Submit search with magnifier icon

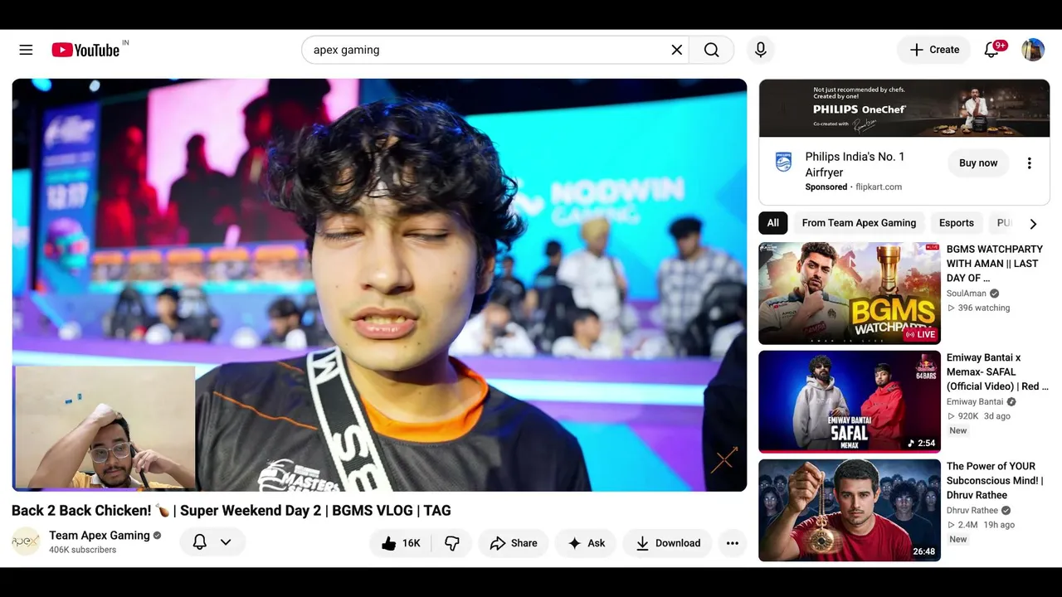pos(711,50)
